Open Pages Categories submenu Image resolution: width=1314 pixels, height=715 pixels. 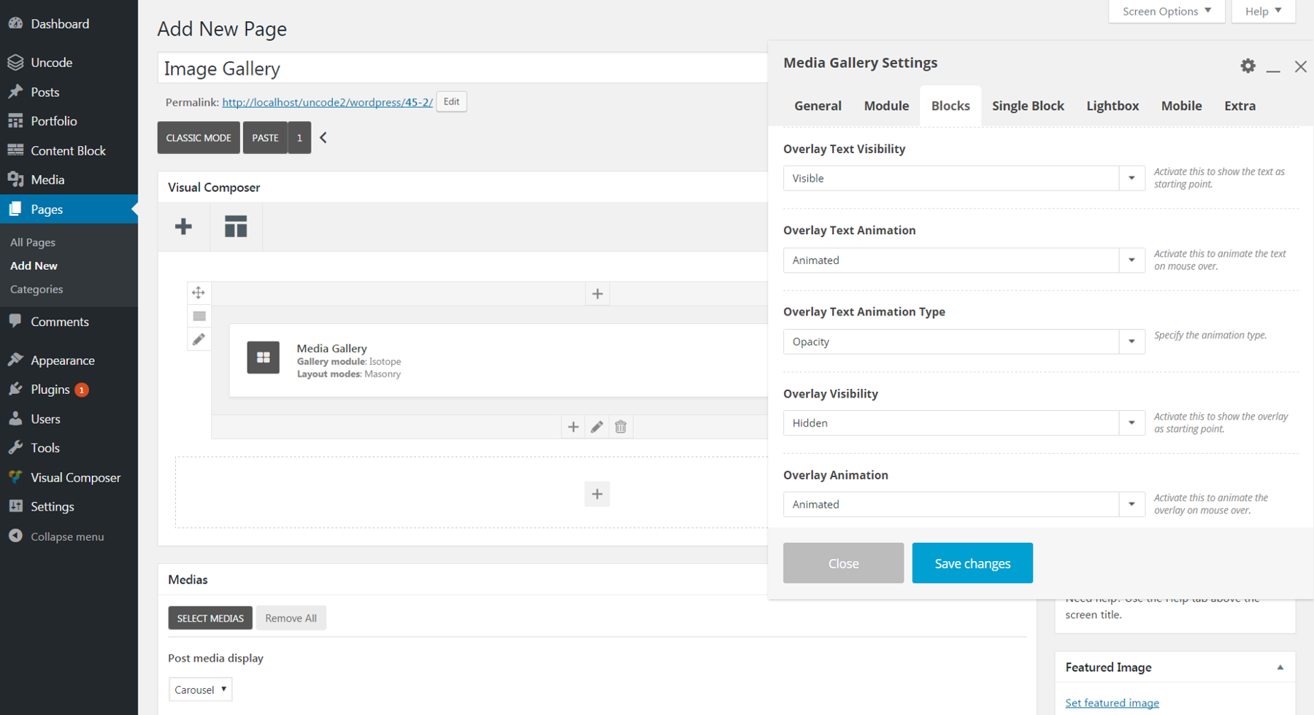click(36, 289)
